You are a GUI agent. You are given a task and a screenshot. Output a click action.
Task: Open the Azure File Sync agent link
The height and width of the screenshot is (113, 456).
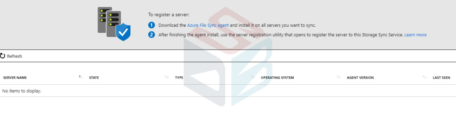coord(208,25)
